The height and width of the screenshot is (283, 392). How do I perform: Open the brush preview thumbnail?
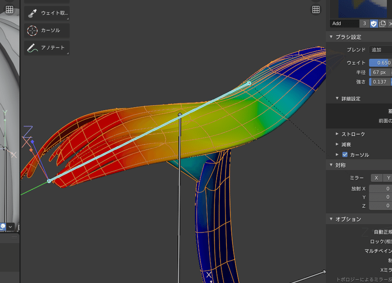pos(363,9)
